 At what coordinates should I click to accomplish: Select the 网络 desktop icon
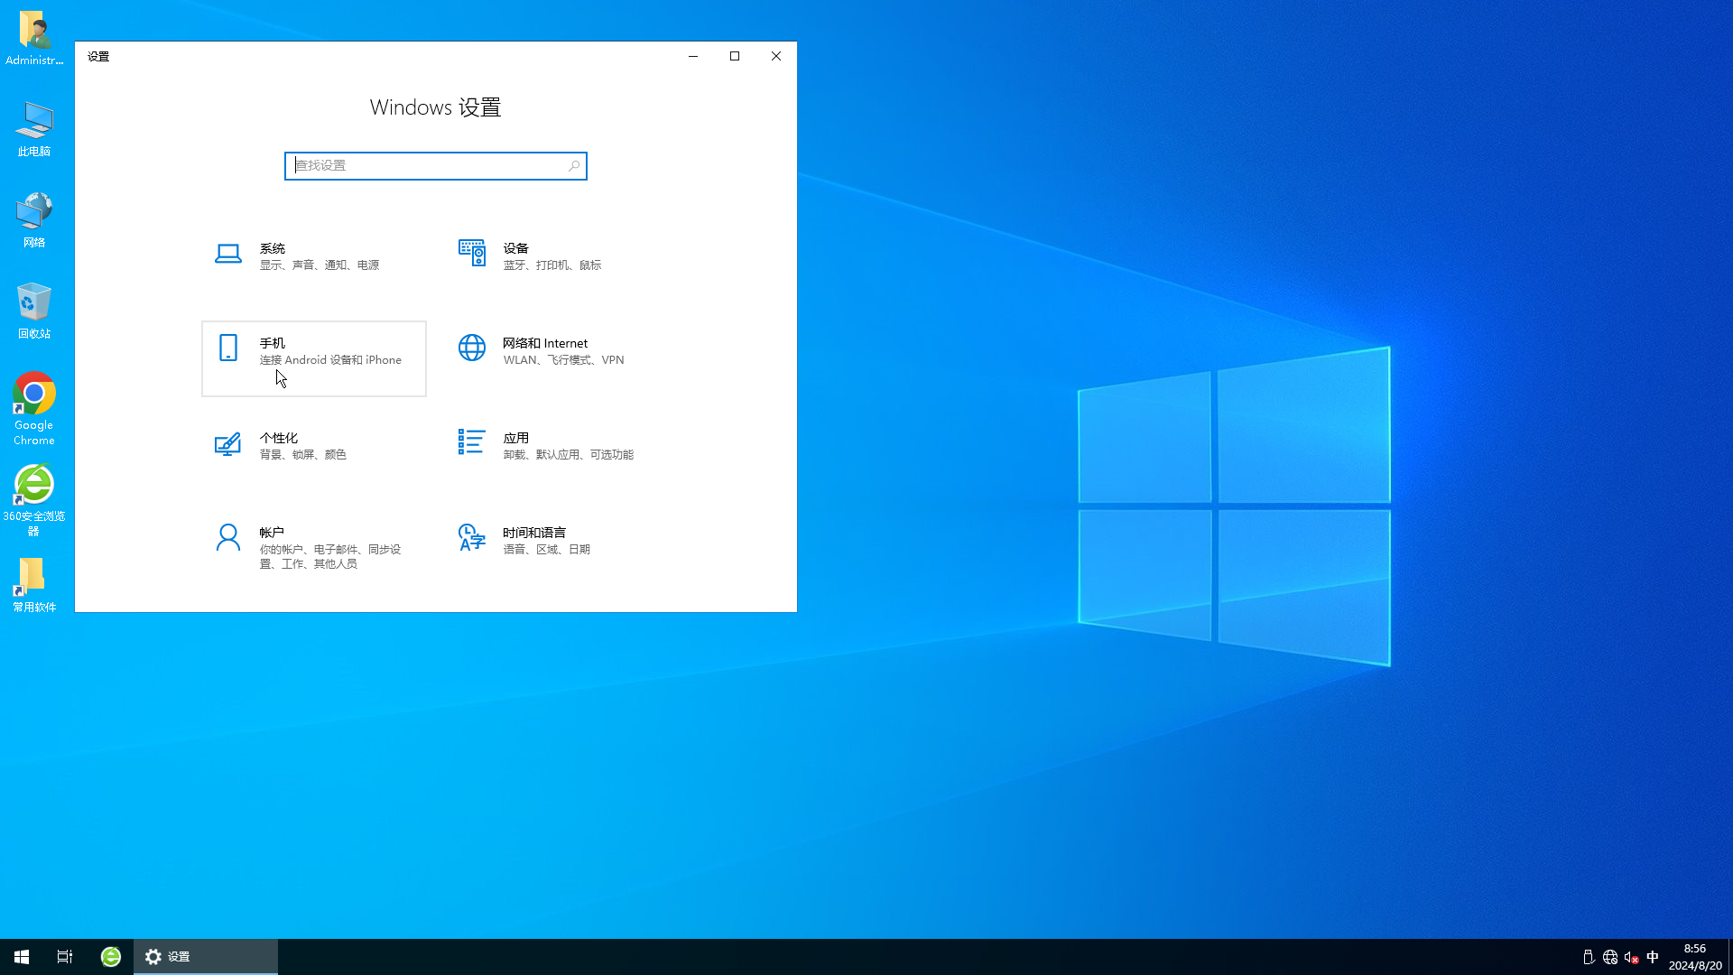tap(34, 220)
